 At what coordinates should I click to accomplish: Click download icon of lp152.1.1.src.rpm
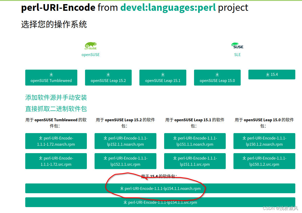pyautogui.click(x=105, y=158)
